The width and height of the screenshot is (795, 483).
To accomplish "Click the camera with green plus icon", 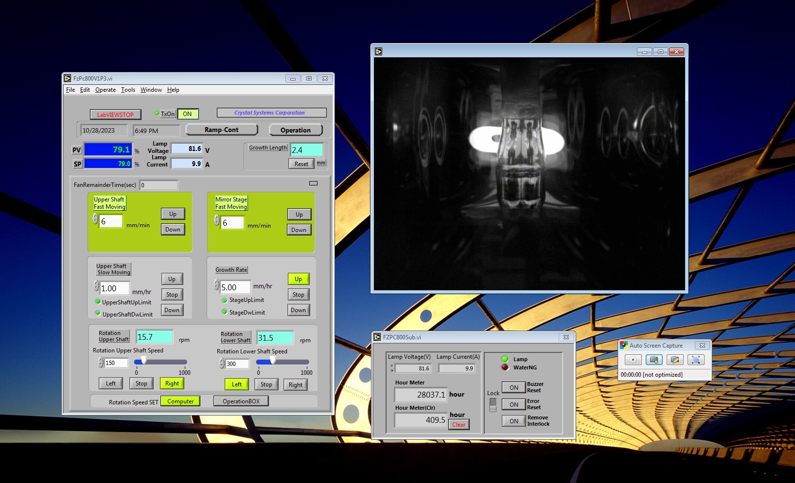I will click(x=654, y=360).
